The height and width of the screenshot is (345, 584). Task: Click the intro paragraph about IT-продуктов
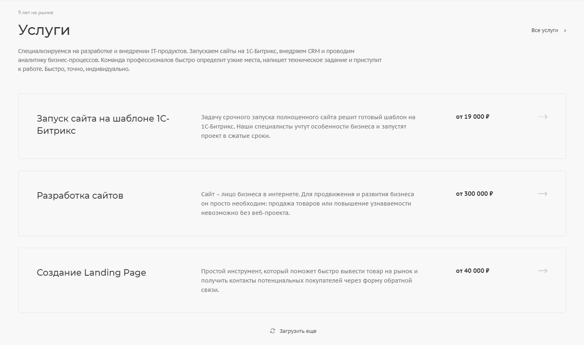(200, 60)
